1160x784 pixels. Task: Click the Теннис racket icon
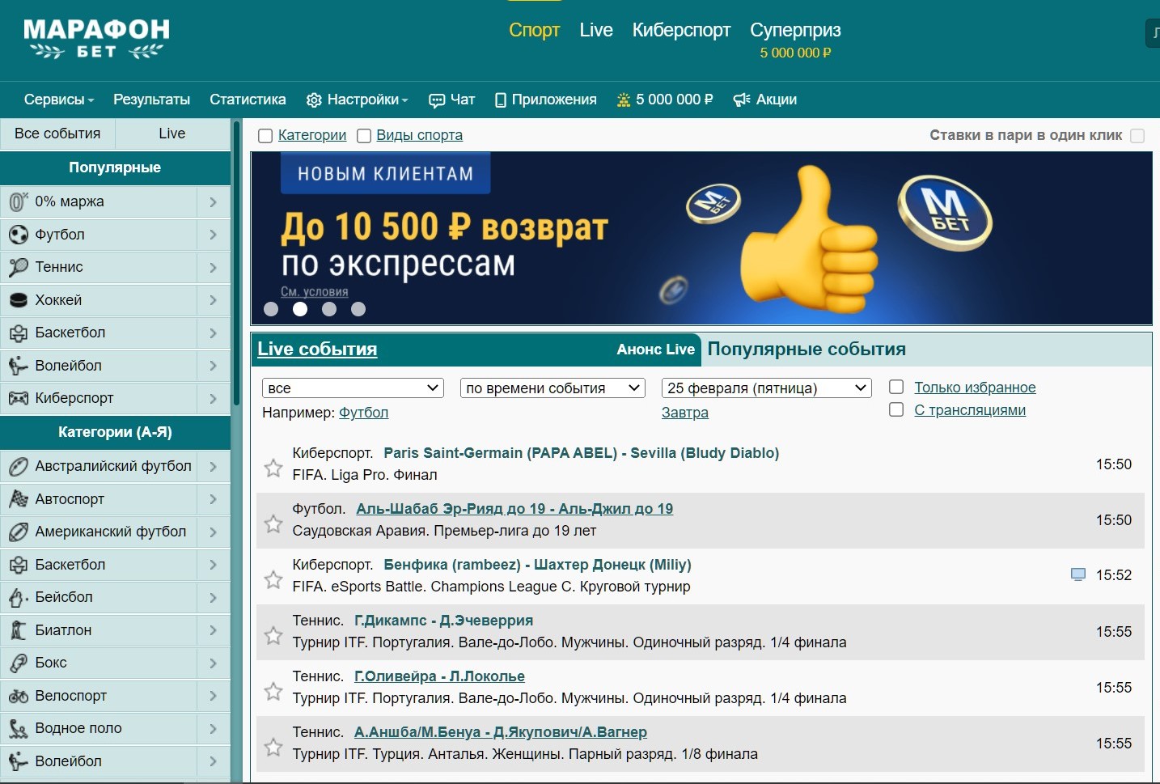18,267
